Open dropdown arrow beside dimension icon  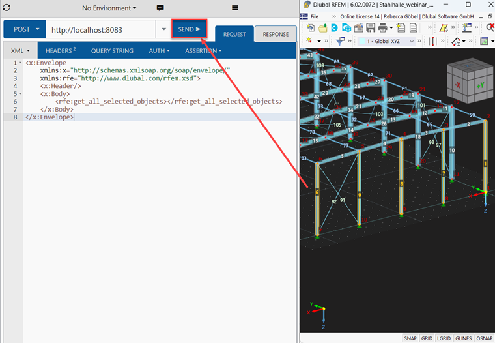[464, 41]
